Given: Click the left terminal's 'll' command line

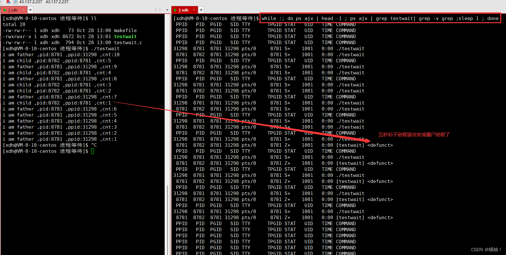Looking at the screenshot, I should pos(50,18).
